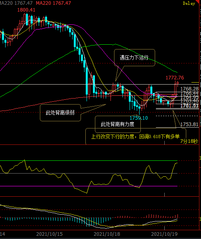Image resolution: width=201 pixels, height=239 pixels.
Task: Click the gray MA220 1767.47 label at top left
Action: tap(16, 3)
